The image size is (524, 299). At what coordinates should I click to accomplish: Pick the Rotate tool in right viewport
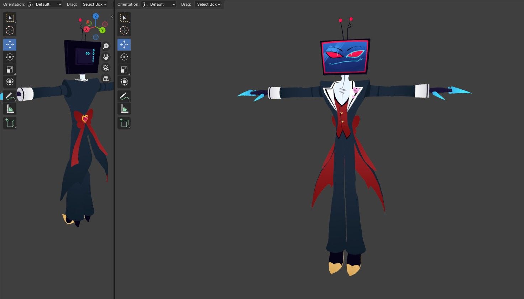point(124,57)
